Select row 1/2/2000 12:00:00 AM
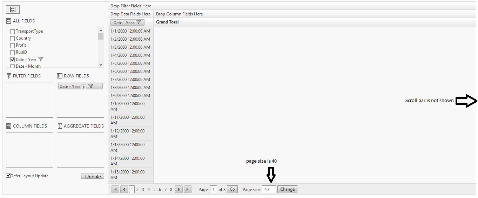Viewport: 478px width, 198px height. (x=130, y=39)
